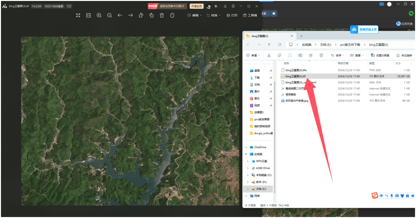Viewport: 416px width, 218px height.
Task: Click 设置为背景 in Explorer toolbar
Action: [x=380, y=55]
